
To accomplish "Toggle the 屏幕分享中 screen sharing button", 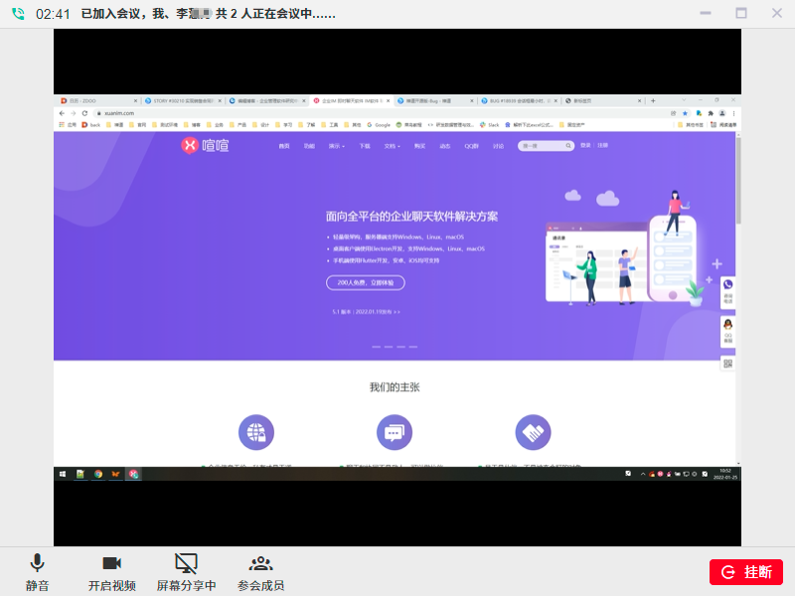I will point(186,573).
